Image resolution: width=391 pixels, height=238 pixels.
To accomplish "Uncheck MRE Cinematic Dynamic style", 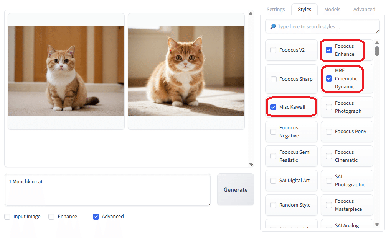I will pyautogui.click(x=329, y=79).
